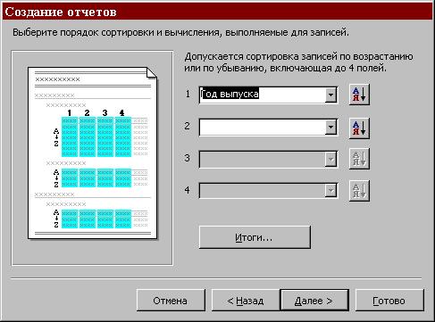Click the Отмена button
The width and height of the screenshot is (435, 322).
[x=171, y=301]
